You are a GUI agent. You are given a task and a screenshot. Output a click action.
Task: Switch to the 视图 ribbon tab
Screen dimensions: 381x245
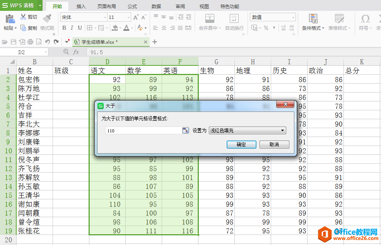pos(204,7)
